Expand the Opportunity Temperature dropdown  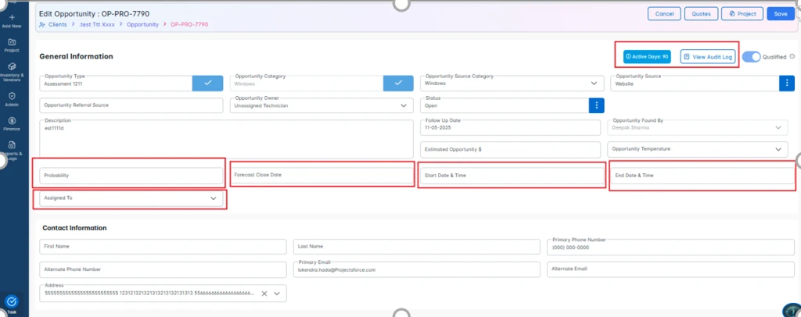[778, 149]
